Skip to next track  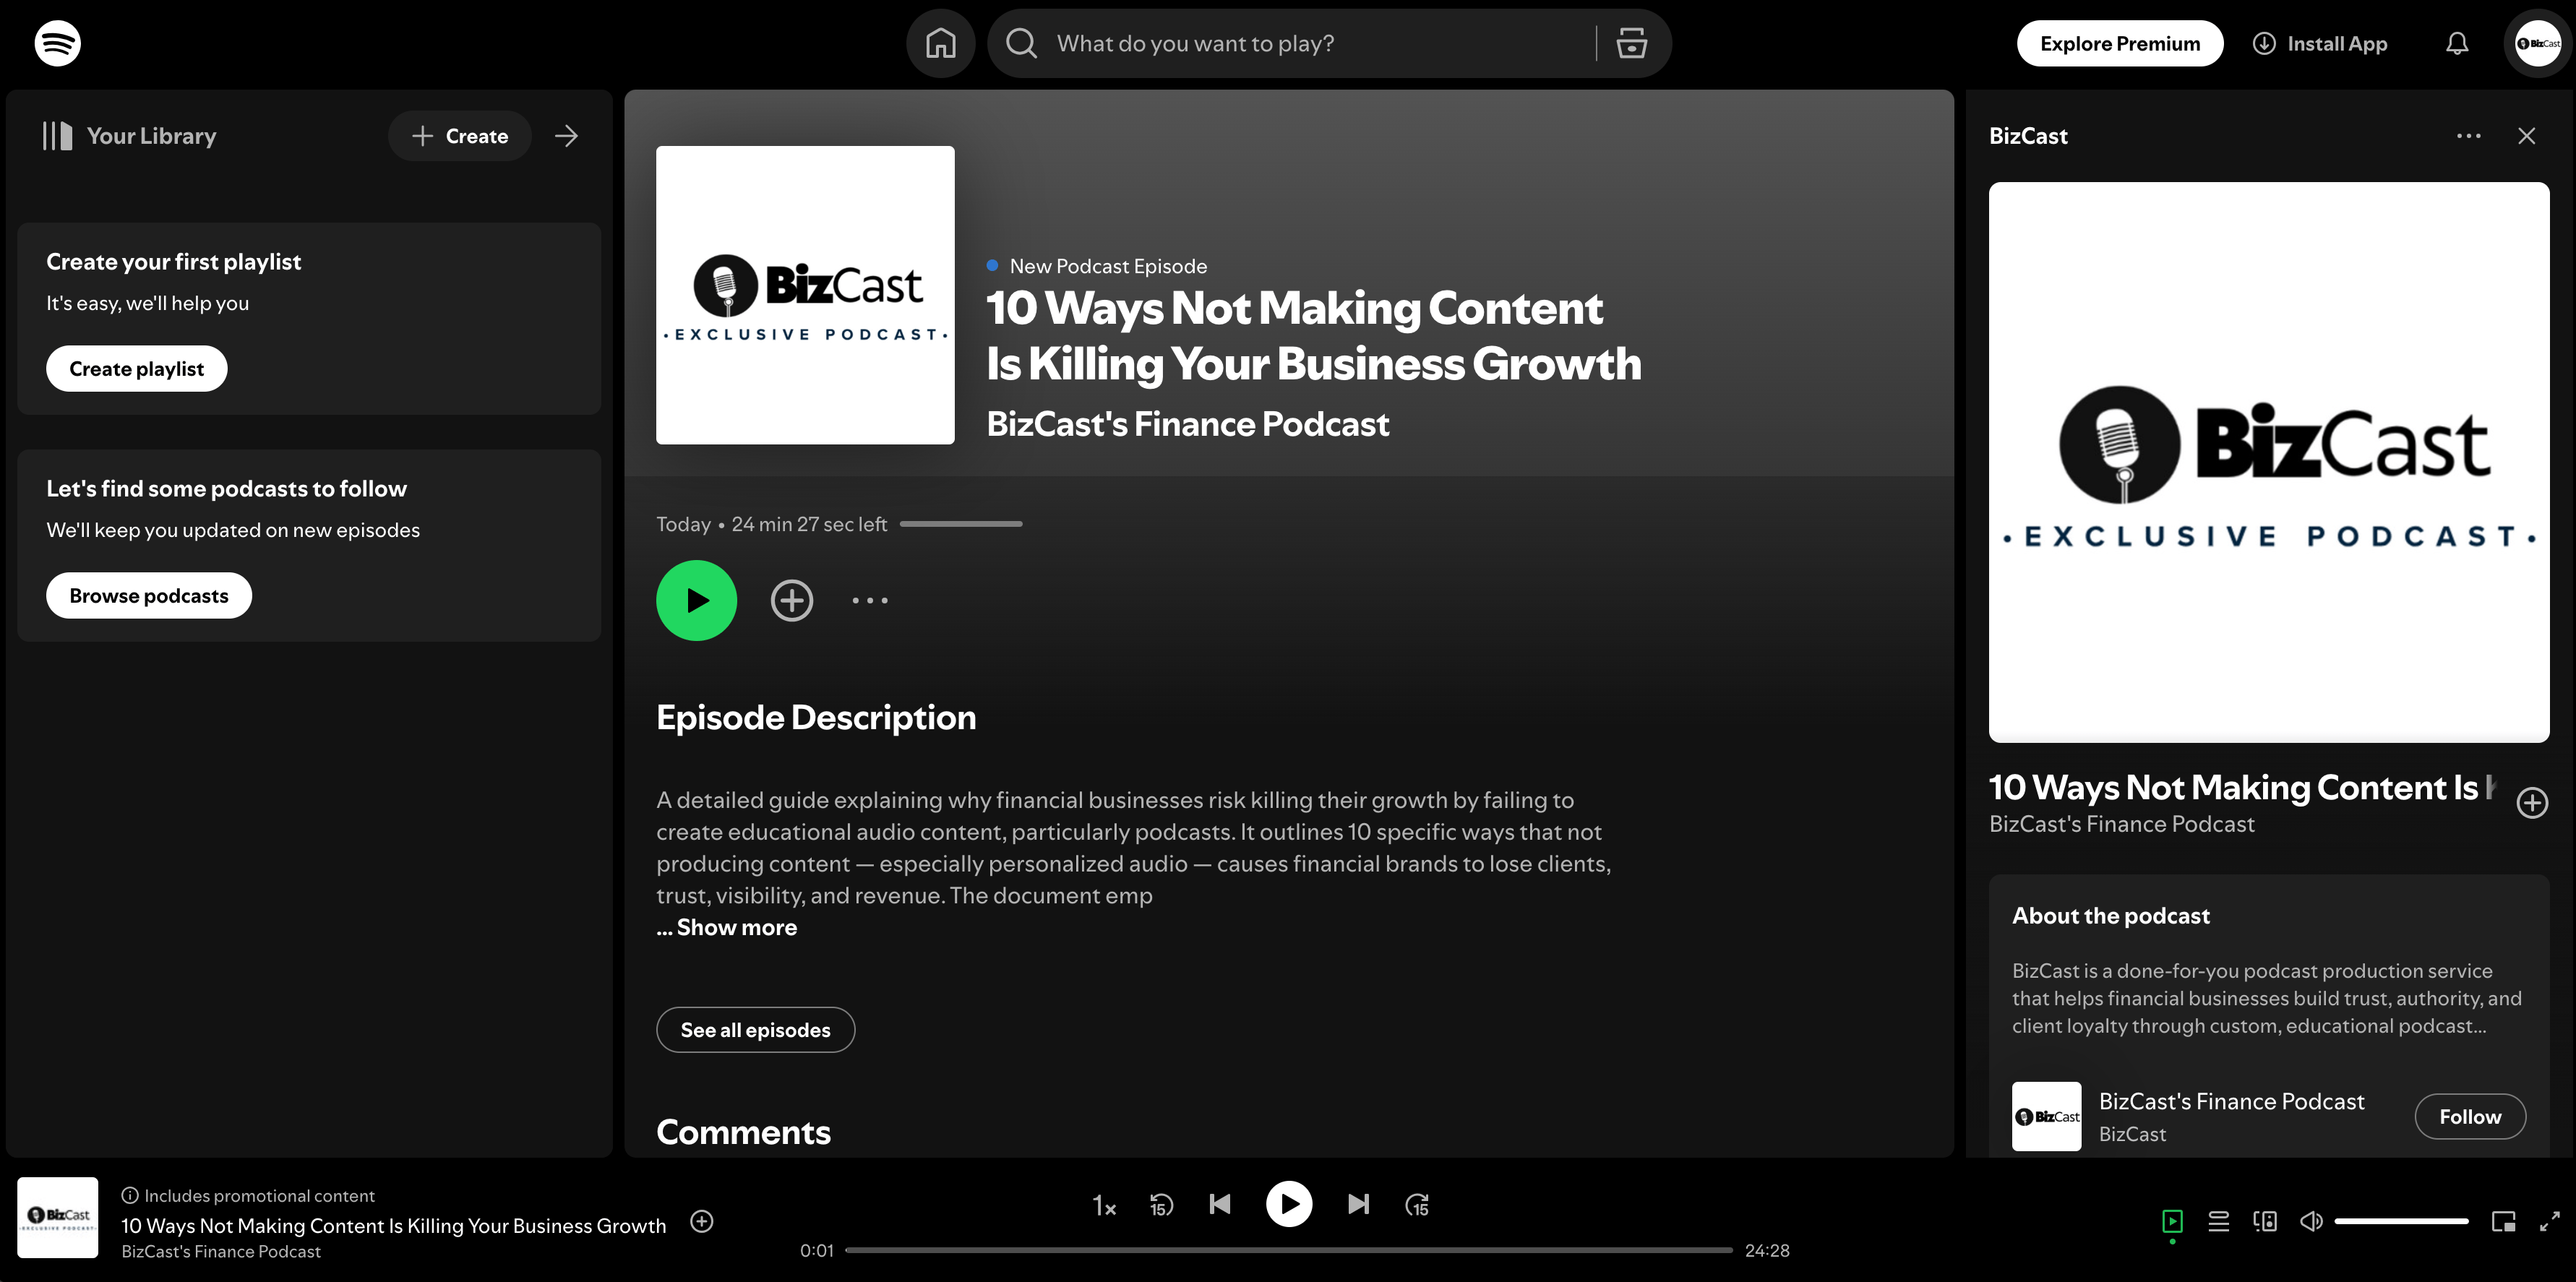tap(1357, 1204)
